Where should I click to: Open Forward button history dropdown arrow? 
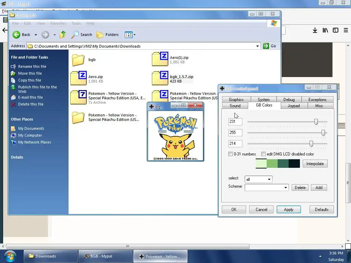click(x=55, y=35)
